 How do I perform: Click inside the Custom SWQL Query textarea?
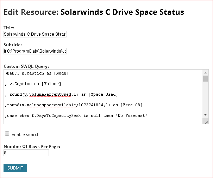pyautogui.click(x=103, y=97)
